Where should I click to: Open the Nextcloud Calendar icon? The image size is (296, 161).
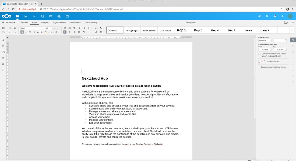tap(67, 16)
